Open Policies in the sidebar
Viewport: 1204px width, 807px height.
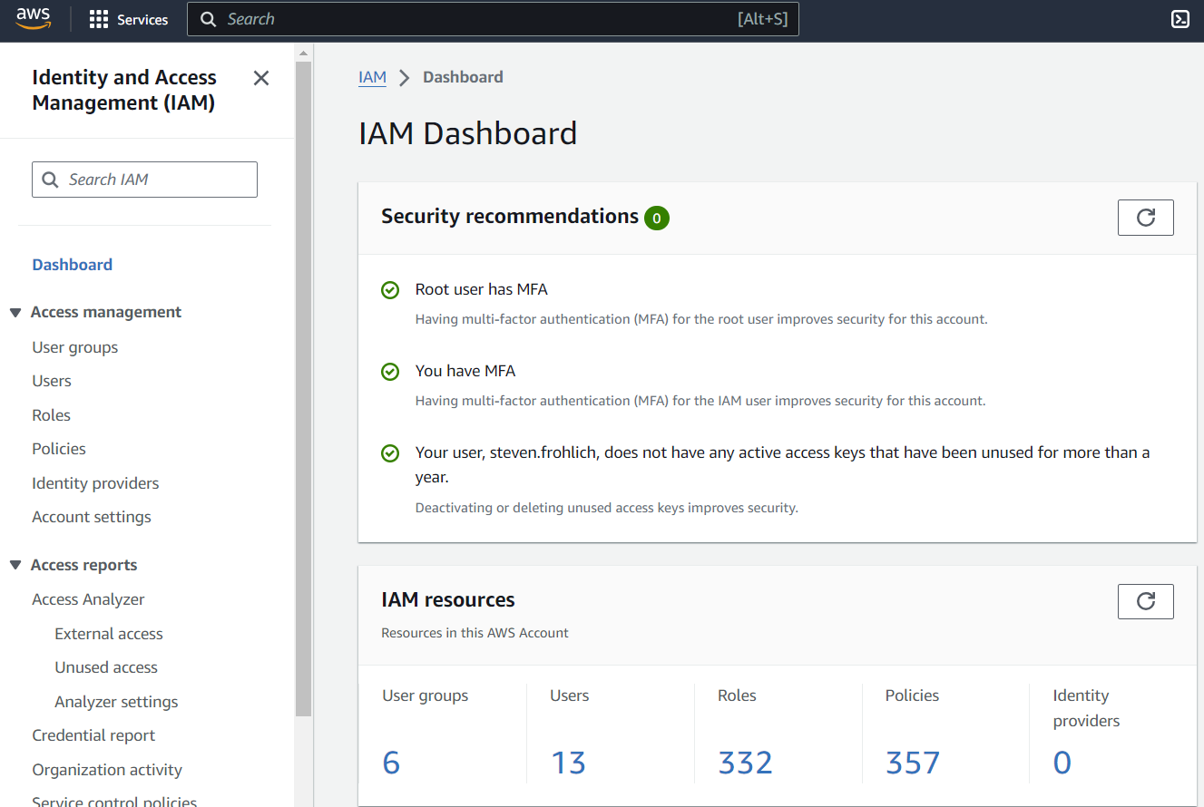tap(59, 449)
